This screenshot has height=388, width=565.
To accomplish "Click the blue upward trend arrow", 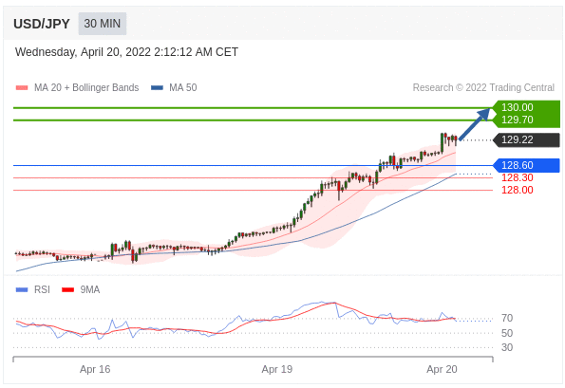I will coord(474,124).
